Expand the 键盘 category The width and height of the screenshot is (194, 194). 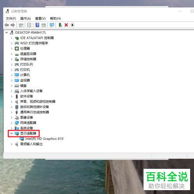[12, 86]
